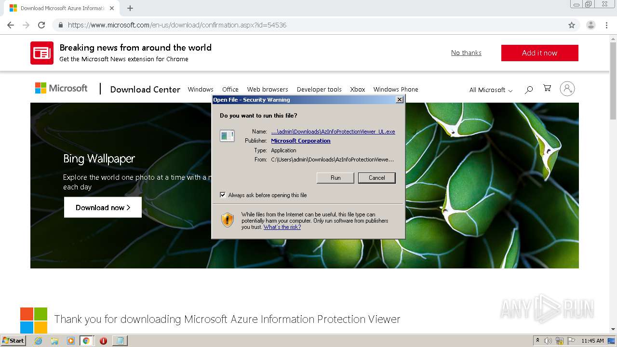The width and height of the screenshot is (617, 347).
Task: Open a new browser tab
Action: point(130,8)
